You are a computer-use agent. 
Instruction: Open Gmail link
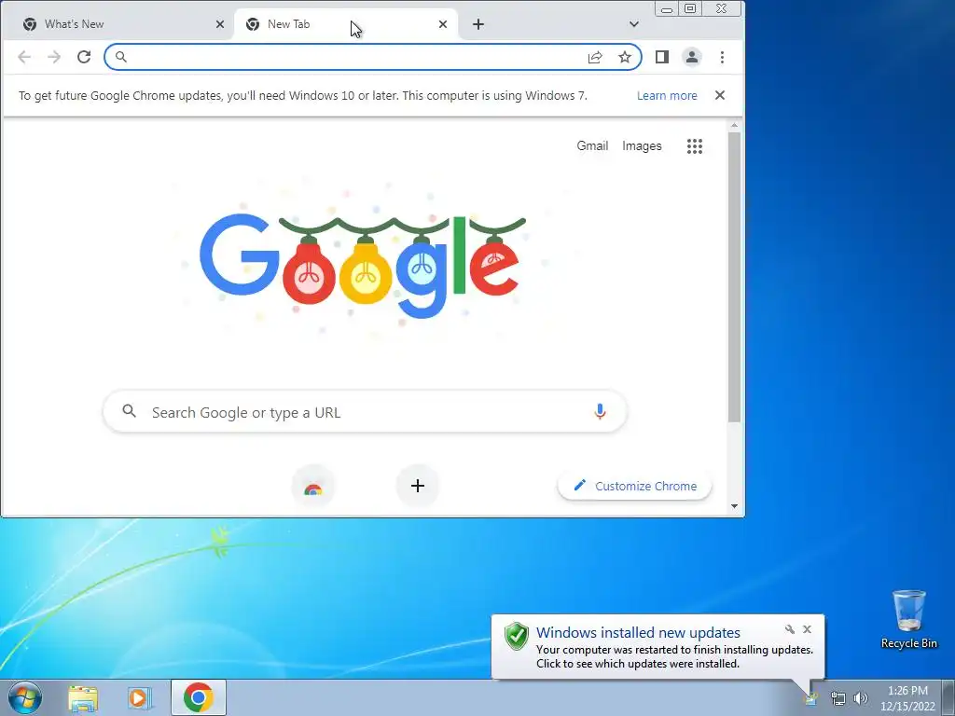(592, 146)
